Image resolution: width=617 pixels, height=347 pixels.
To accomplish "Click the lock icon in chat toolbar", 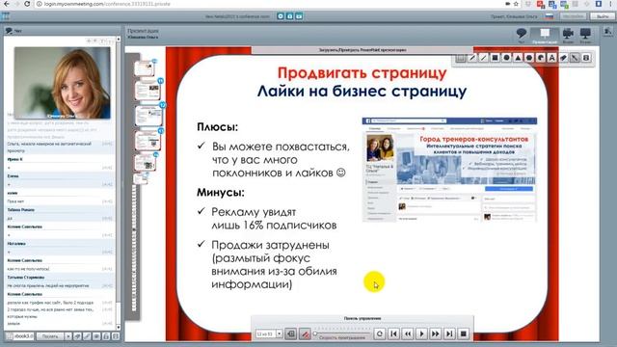I will point(106,336).
